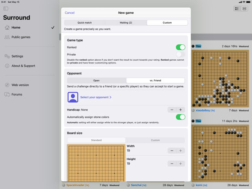
Task: Select the Custom game tab at top
Action: pyautogui.click(x=167, y=23)
